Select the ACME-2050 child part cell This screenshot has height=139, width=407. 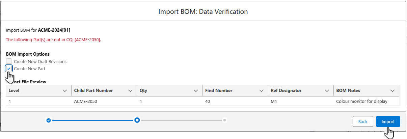(85, 101)
